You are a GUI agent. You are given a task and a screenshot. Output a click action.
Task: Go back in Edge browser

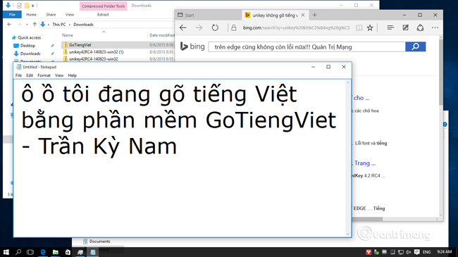point(183,27)
